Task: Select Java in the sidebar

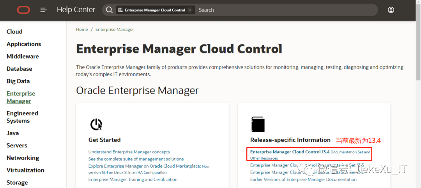Action: tap(12, 133)
